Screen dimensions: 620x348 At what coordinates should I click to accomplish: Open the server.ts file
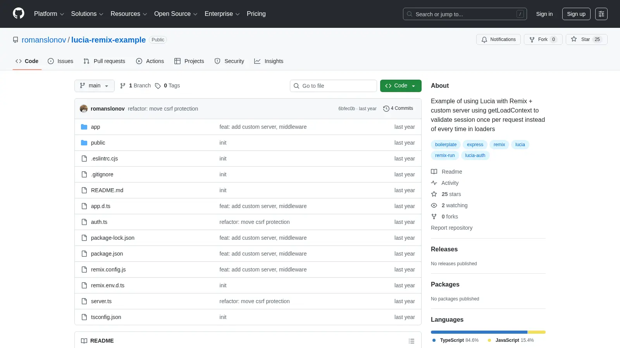(x=101, y=301)
